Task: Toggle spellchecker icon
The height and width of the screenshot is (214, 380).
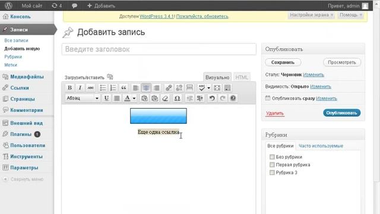Action: pyautogui.click(x=202, y=87)
